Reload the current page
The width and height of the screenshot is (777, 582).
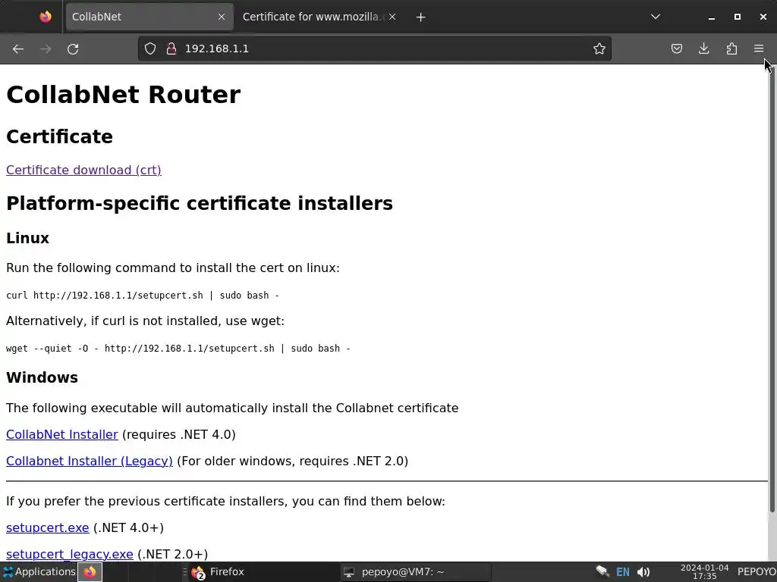coord(73,49)
